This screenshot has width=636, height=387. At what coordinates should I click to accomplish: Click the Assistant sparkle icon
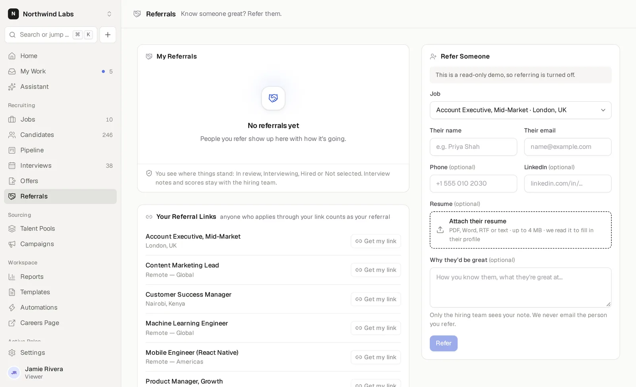coord(12,87)
